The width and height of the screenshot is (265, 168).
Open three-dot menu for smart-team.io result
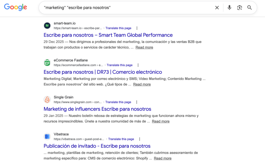tap(137, 28)
